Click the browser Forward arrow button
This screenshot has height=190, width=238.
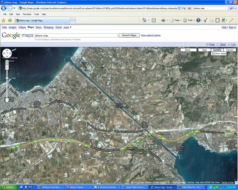tap(10, 8)
